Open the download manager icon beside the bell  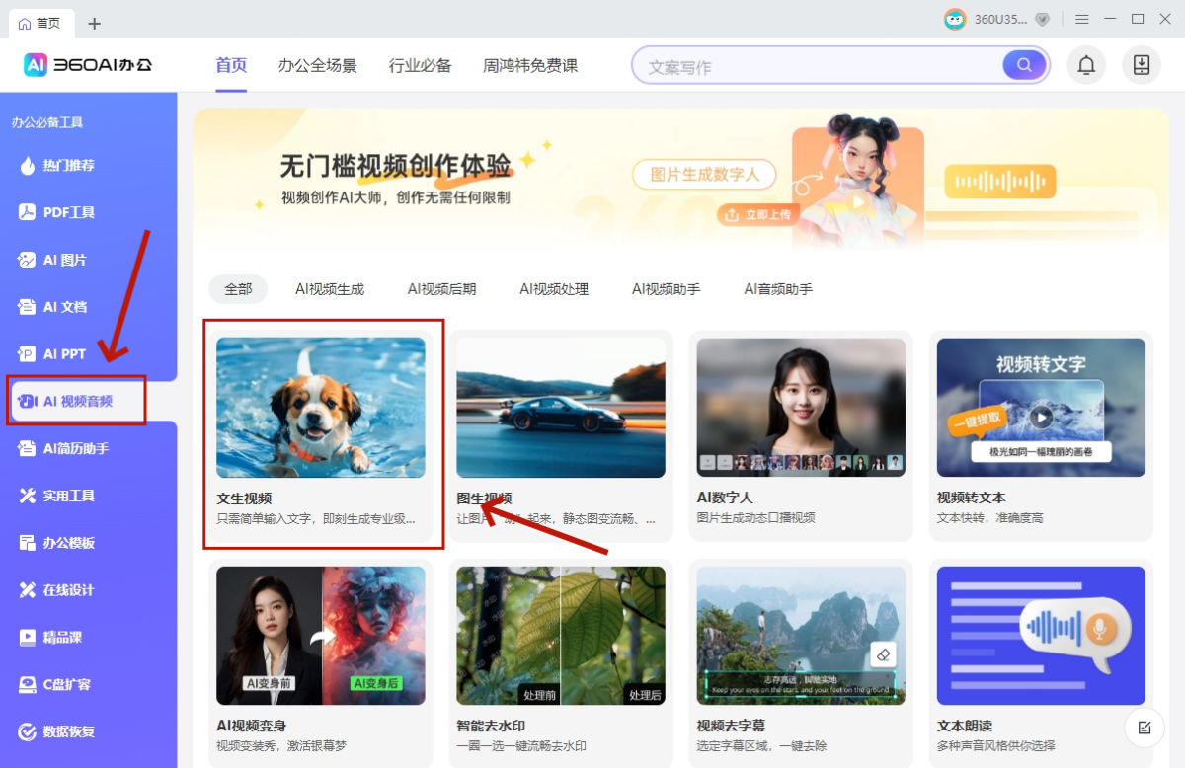click(x=1142, y=65)
